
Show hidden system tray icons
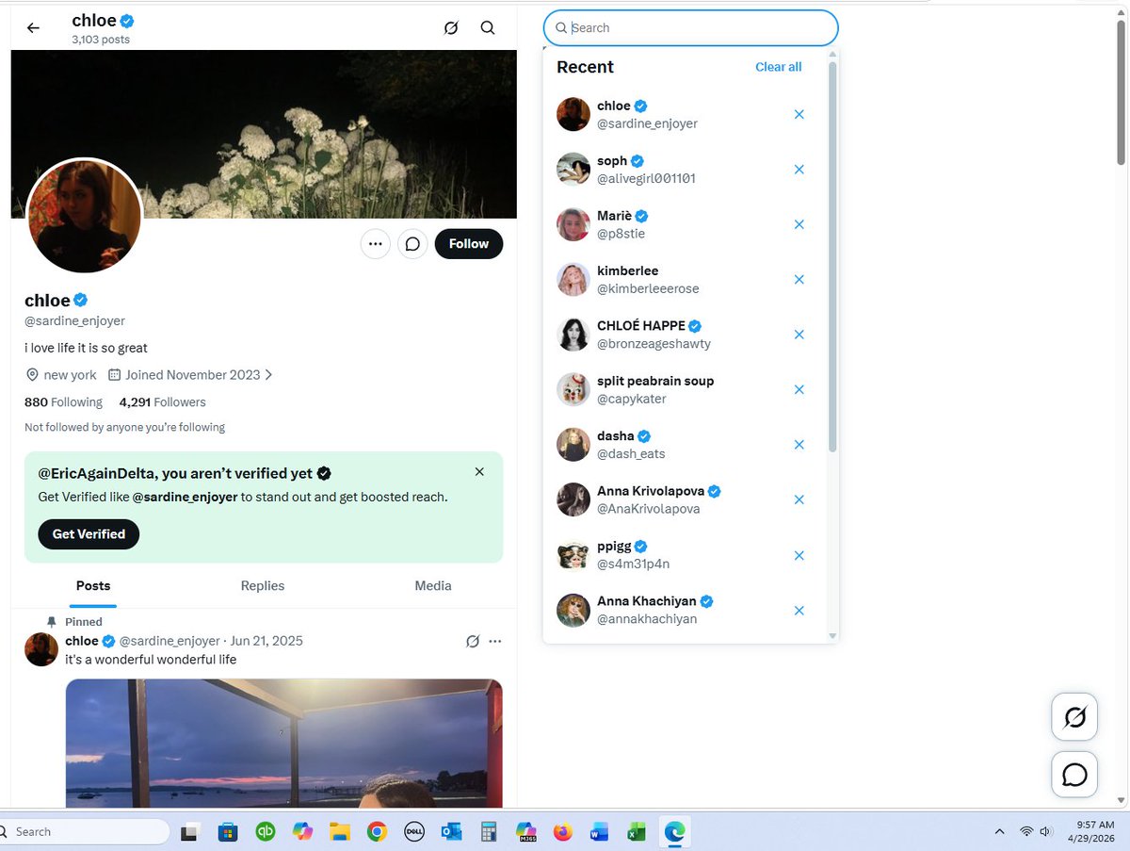coord(999,832)
